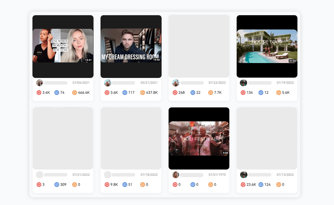This screenshot has height=205, width=334.
Task: Open the blank thumbnail dated 07/22/2022
Action: click(199, 46)
